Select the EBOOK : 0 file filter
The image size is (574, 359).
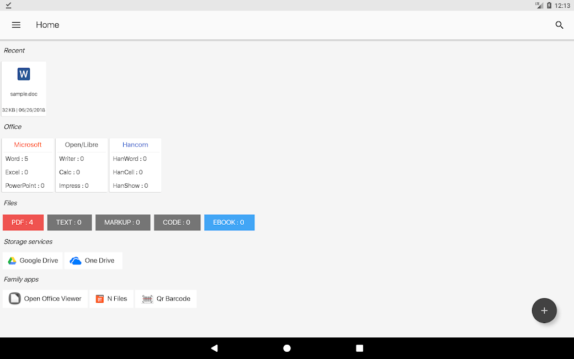229,223
